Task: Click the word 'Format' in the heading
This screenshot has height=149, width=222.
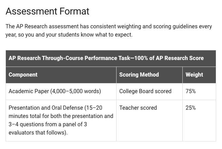Action: pos(74,11)
